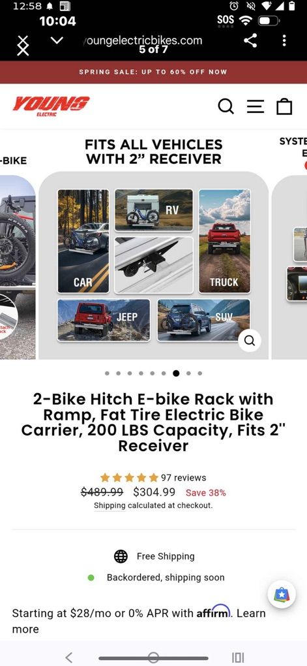Tap the share icon in browser bar
The image size is (307, 666).
[250, 40]
